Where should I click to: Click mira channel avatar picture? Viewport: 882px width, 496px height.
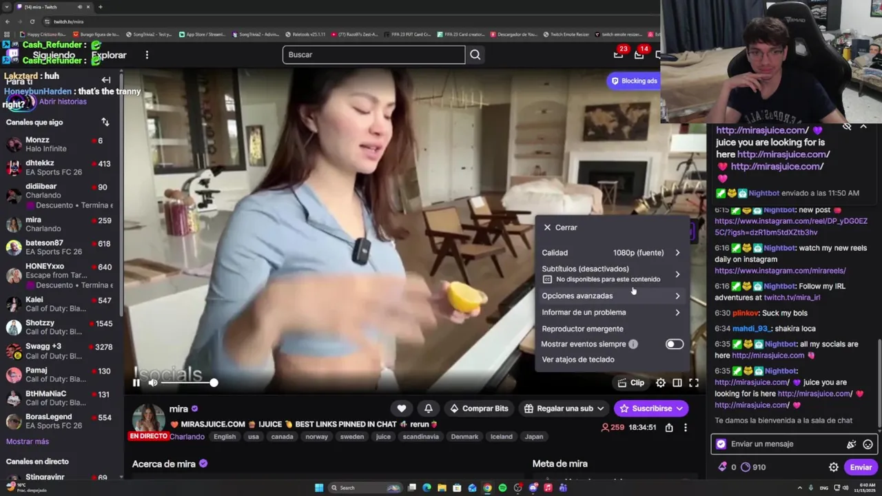tap(148, 419)
